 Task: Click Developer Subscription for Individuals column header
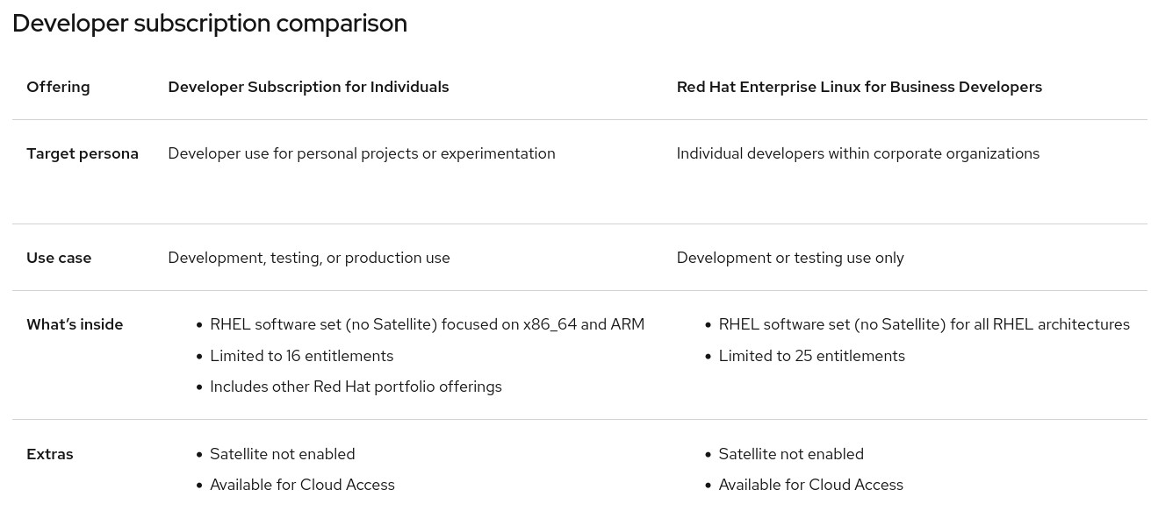tap(308, 87)
